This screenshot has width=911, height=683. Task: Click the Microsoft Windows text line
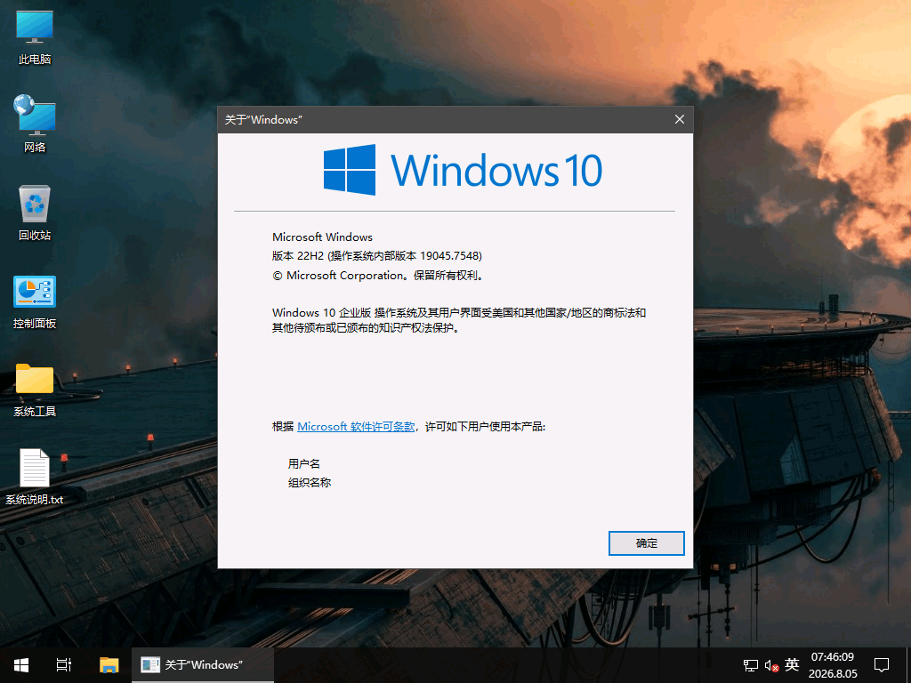pos(322,237)
